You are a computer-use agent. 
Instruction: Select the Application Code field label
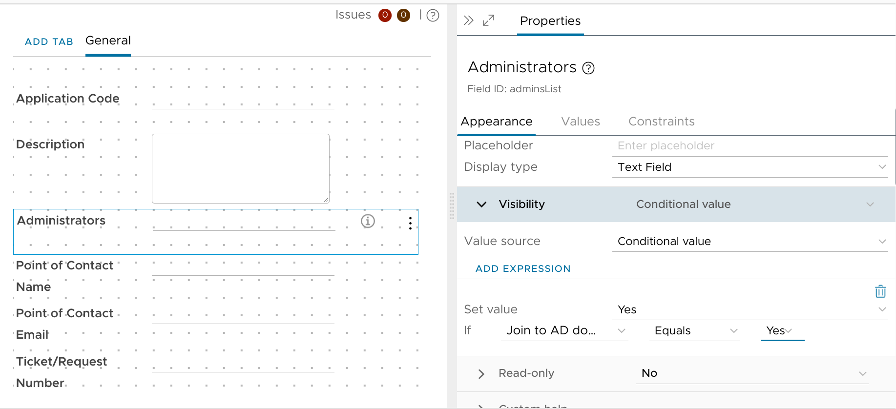pos(68,99)
